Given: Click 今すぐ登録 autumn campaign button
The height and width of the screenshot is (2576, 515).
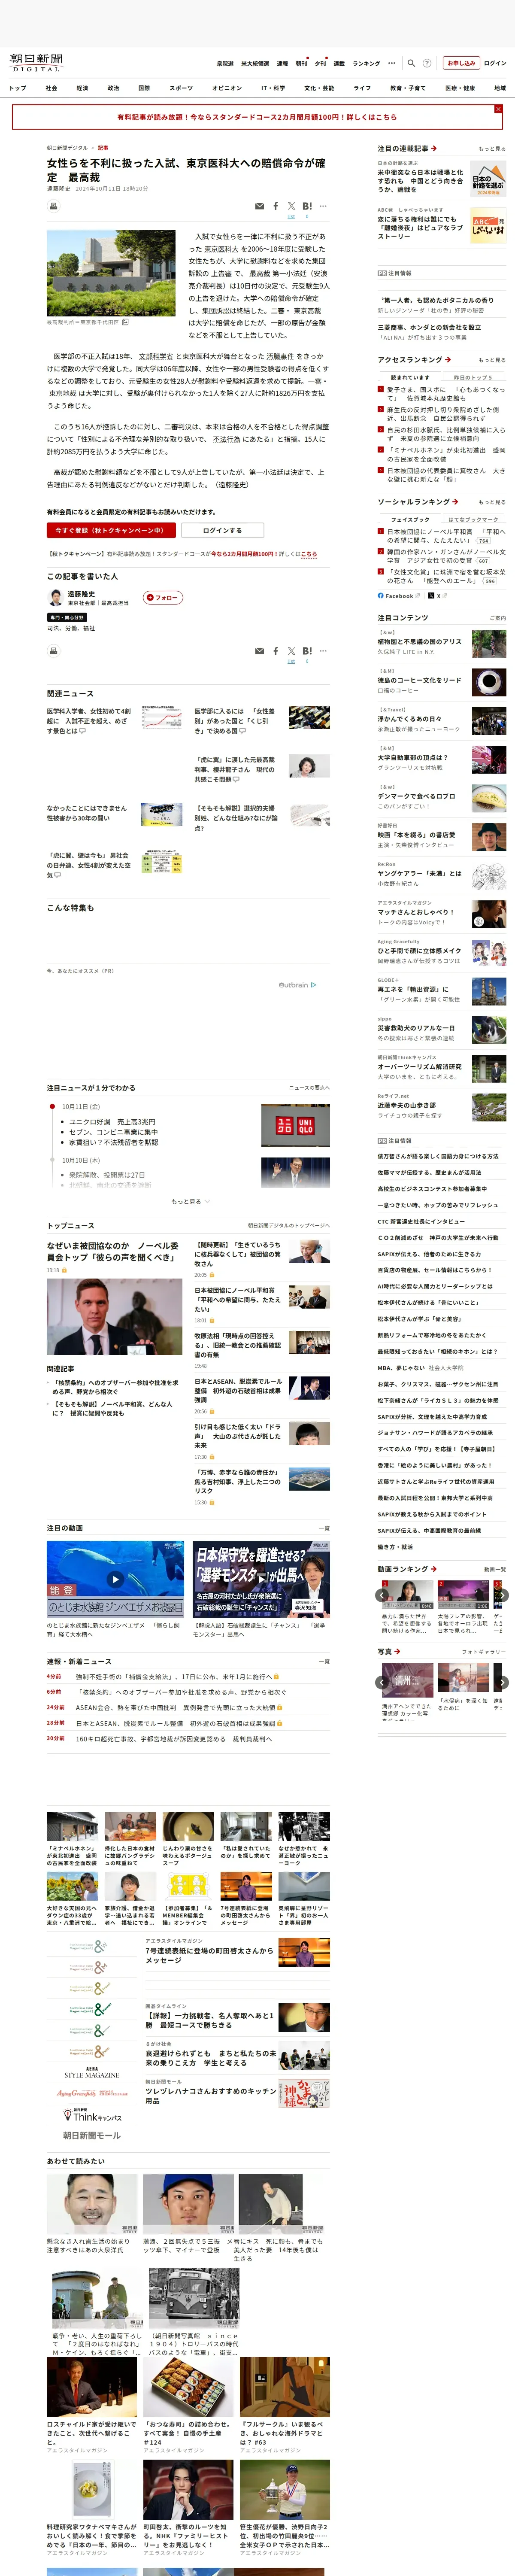Looking at the screenshot, I should click(x=111, y=530).
